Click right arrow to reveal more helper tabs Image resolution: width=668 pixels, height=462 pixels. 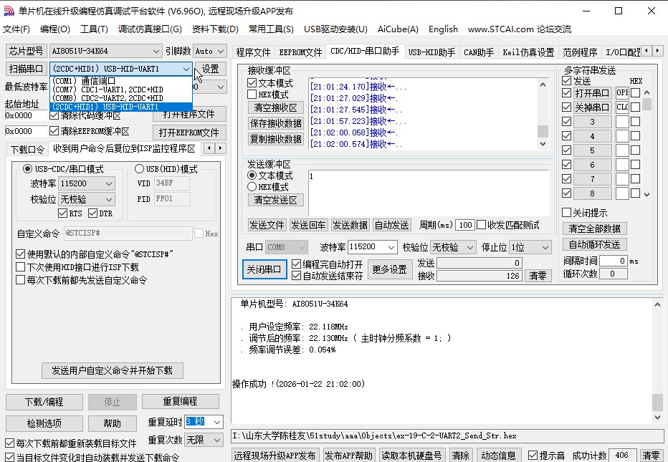(x=657, y=51)
